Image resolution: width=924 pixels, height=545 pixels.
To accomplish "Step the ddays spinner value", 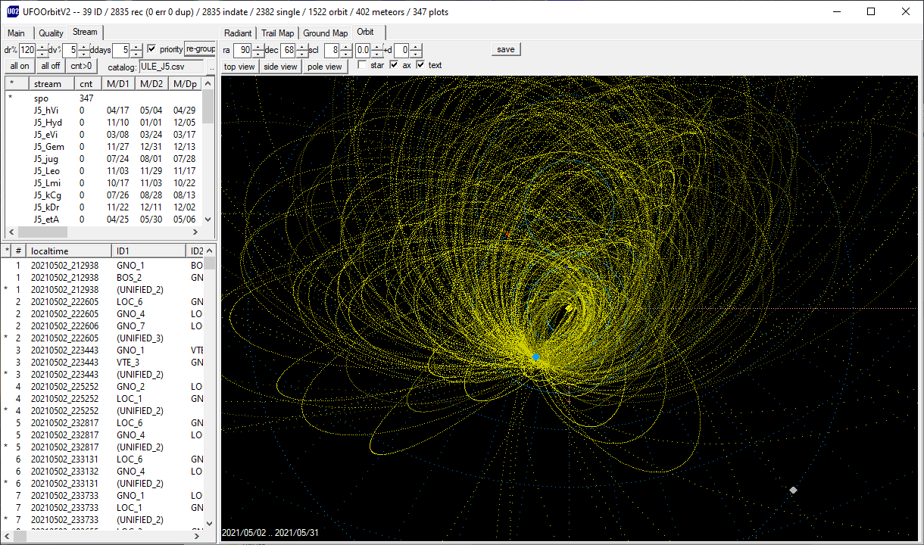I will [136, 50].
